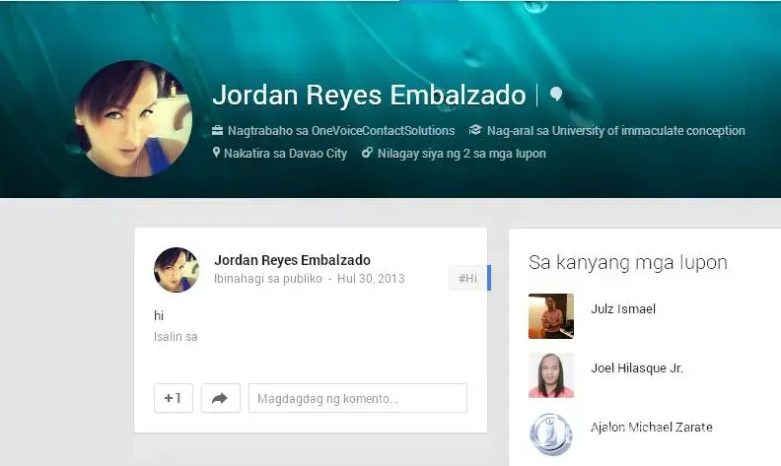Click the 'Magdagdag ng komento' comment field
Screen dimensions: 781x466
point(357,399)
